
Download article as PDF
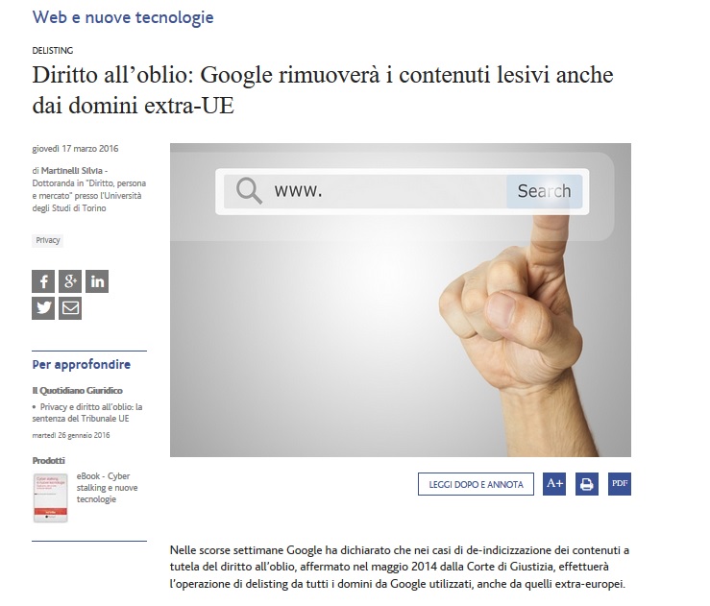620,484
